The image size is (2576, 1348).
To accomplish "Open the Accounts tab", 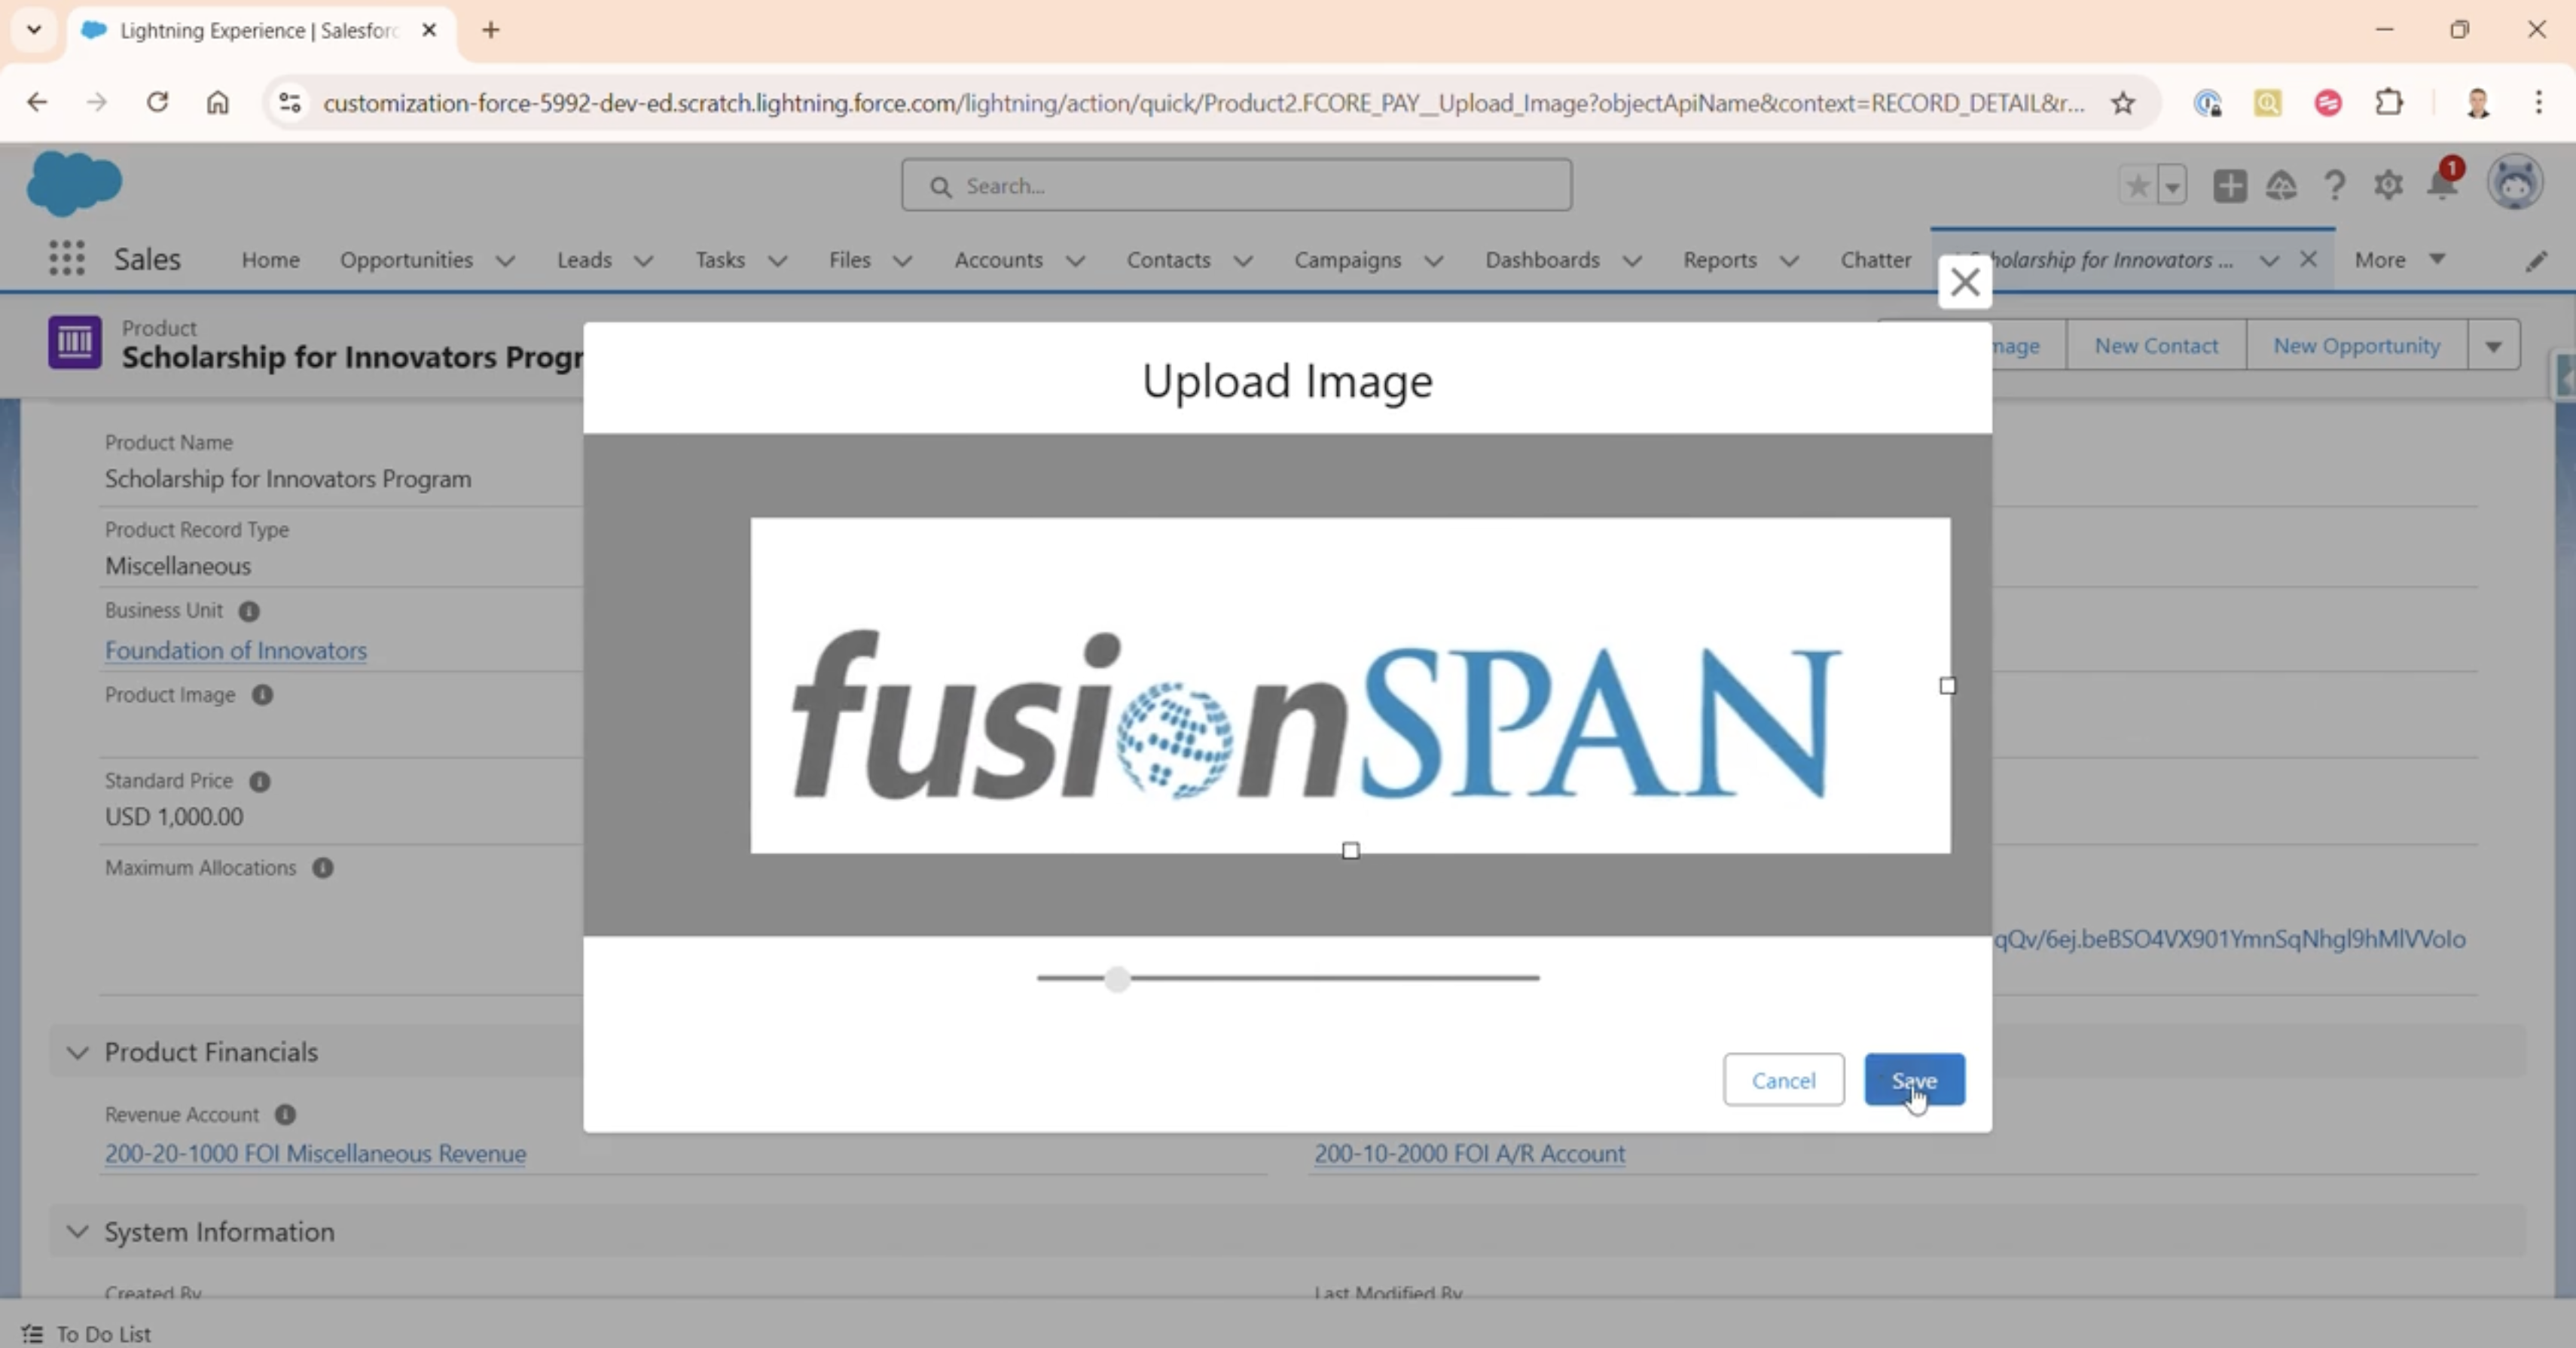I will pyautogui.click(x=998, y=260).
